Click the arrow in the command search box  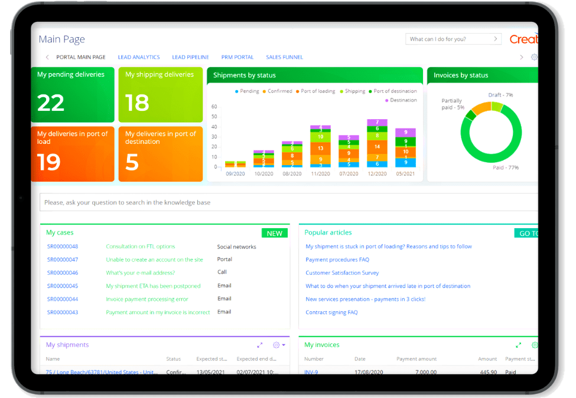[495, 39]
